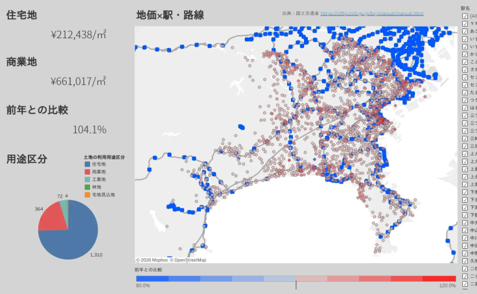The width and height of the screenshot is (477, 294).
Task: Toggle the (All) station checkbox
Action: (465, 16)
